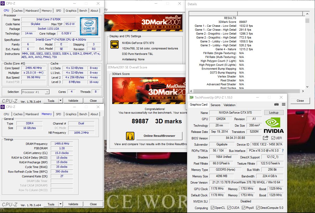Click top CPU-Z window title icon
This screenshot has height=213, width=315.
(3, 3)
